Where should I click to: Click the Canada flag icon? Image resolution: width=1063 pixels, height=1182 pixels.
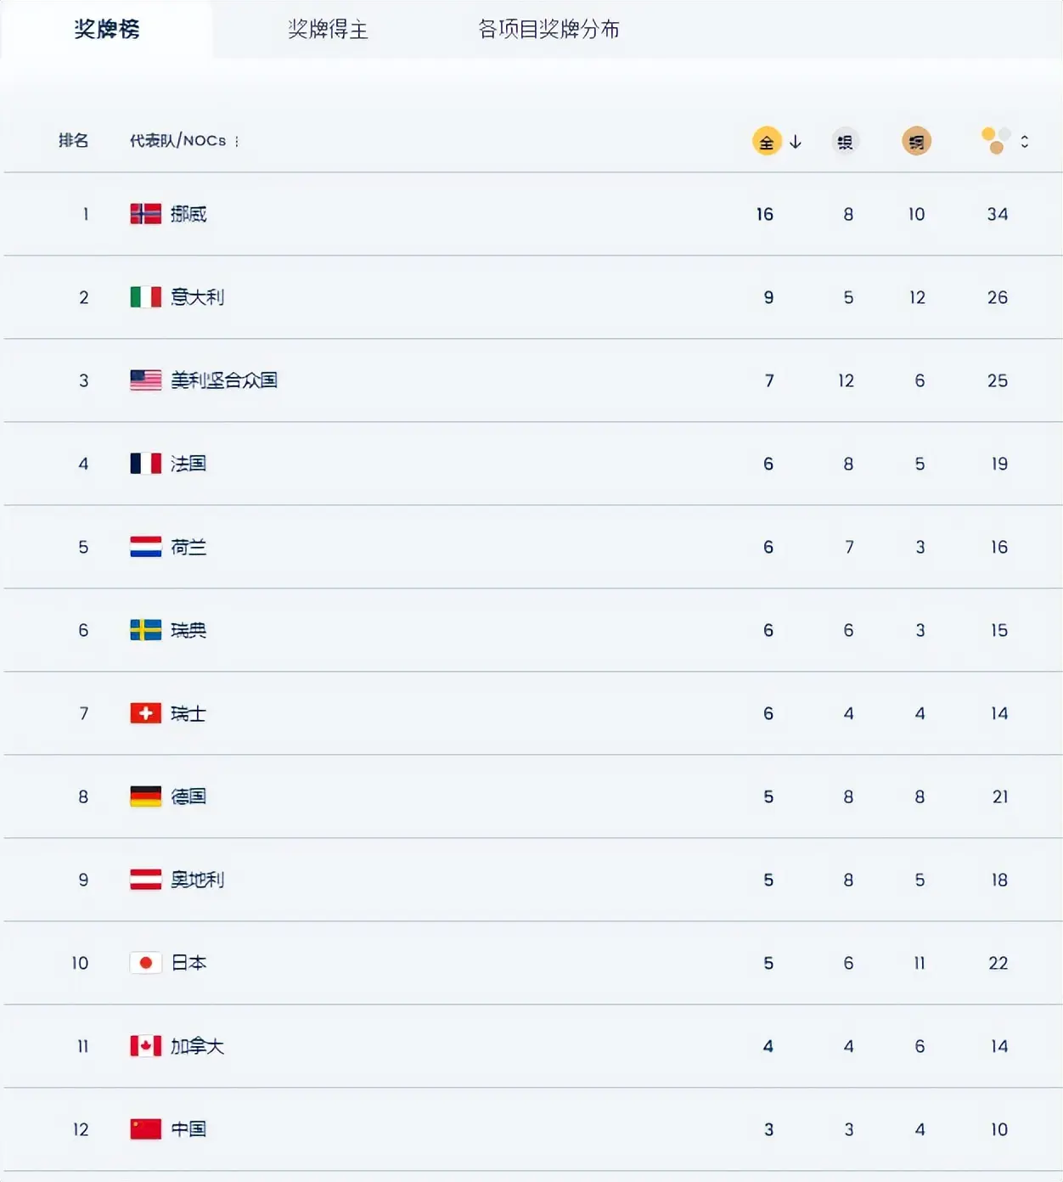[x=145, y=1046]
